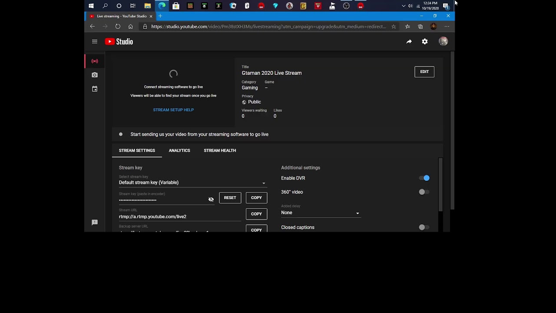Click the Send feedback icon in sidebar

click(x=95, y=223)
